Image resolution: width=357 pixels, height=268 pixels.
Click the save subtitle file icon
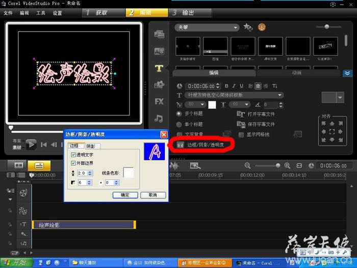point(241,124)
